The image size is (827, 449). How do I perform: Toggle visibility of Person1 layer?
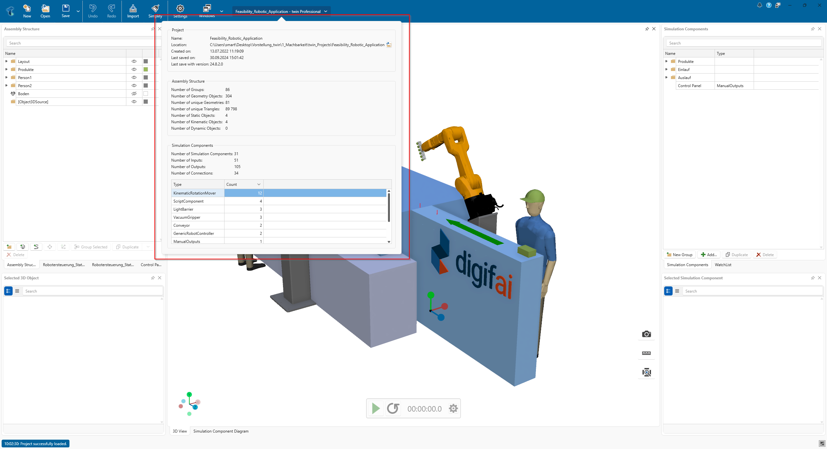pyautogui.click(x=133, y=77)
